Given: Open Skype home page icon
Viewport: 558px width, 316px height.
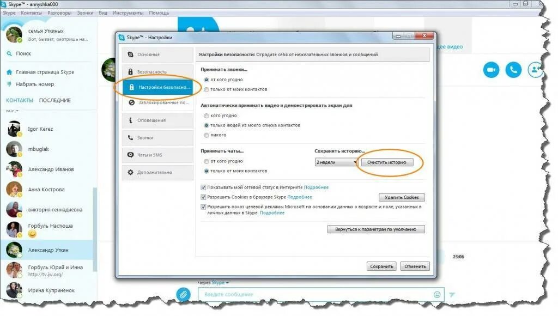Looking at the screenshot, I should [9, 72].
